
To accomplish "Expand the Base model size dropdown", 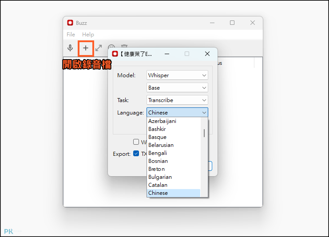I will click(177, 88).
